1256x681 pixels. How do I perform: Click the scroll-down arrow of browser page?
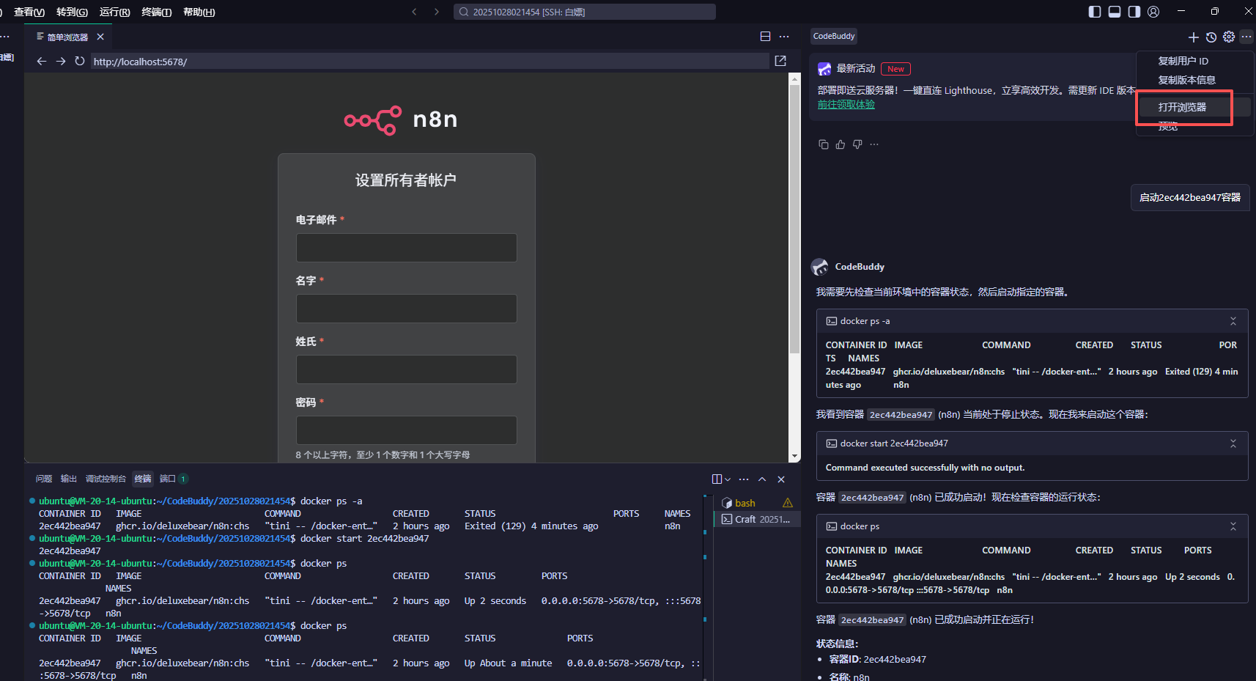[794, 456]
